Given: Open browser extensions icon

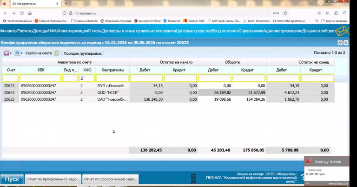Looking at the screenshot, I should pyautogui.click(x=336, y=13).
